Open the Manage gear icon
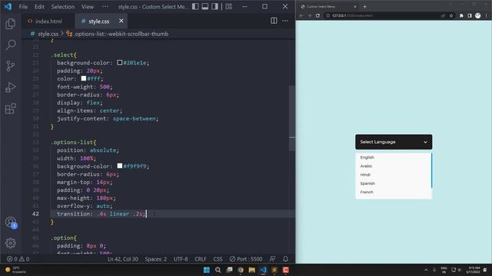 [10, 243]
